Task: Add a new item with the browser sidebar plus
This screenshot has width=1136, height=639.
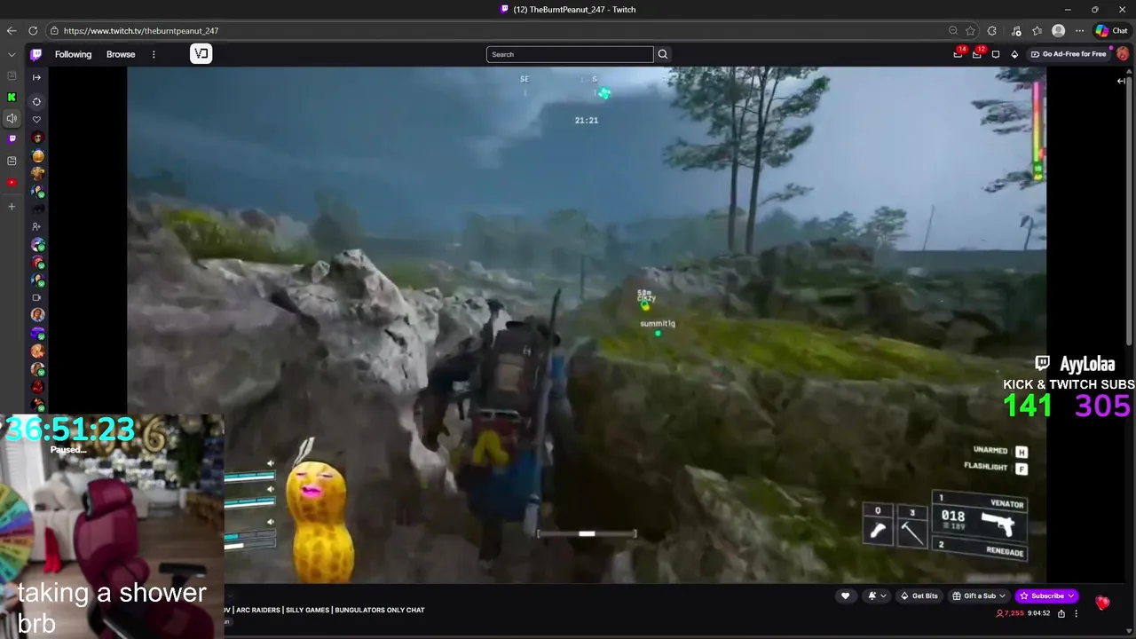Action: pyautogui.click(x=12, y=206)
